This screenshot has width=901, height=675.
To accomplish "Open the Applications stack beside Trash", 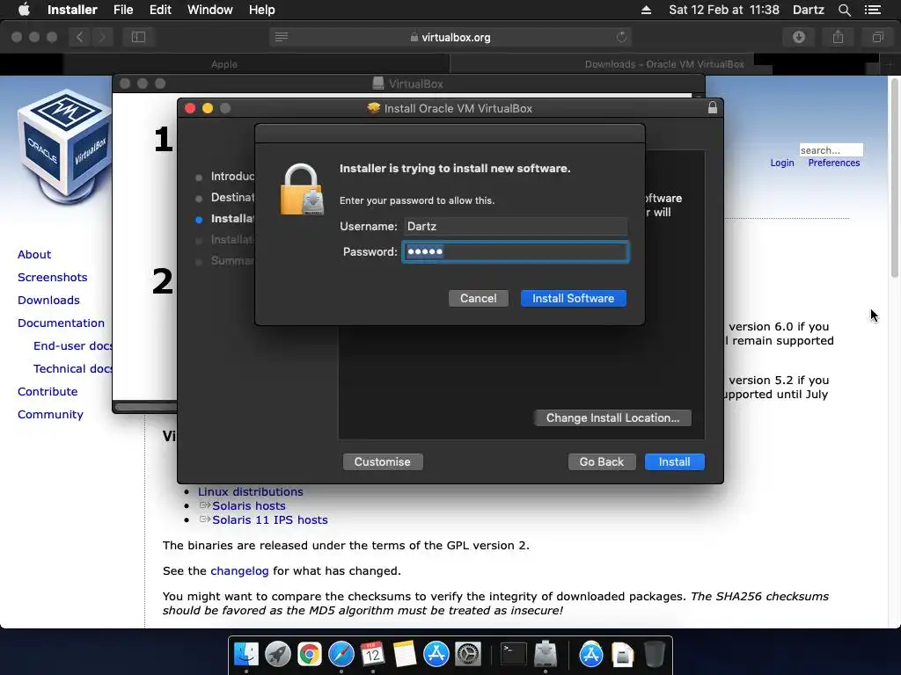I will point(591,654).
